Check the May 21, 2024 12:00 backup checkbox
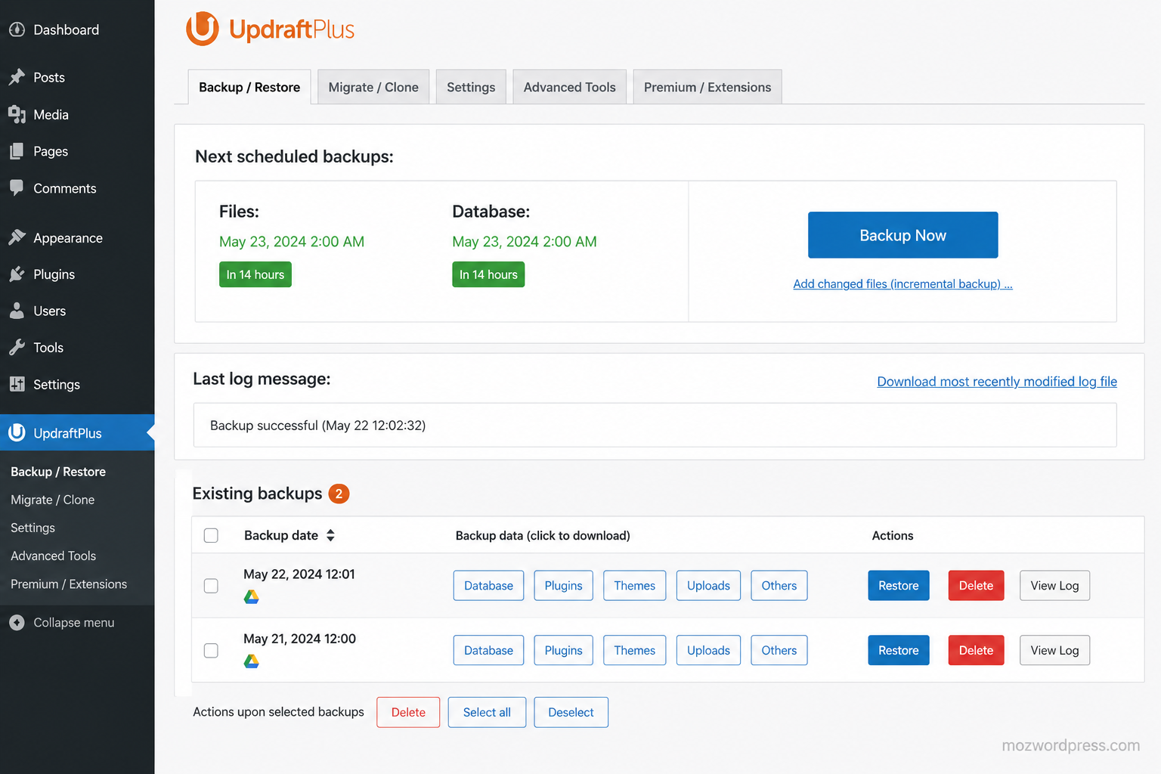The height and width of the screenshot is (774, 1161). pos(211,650)
